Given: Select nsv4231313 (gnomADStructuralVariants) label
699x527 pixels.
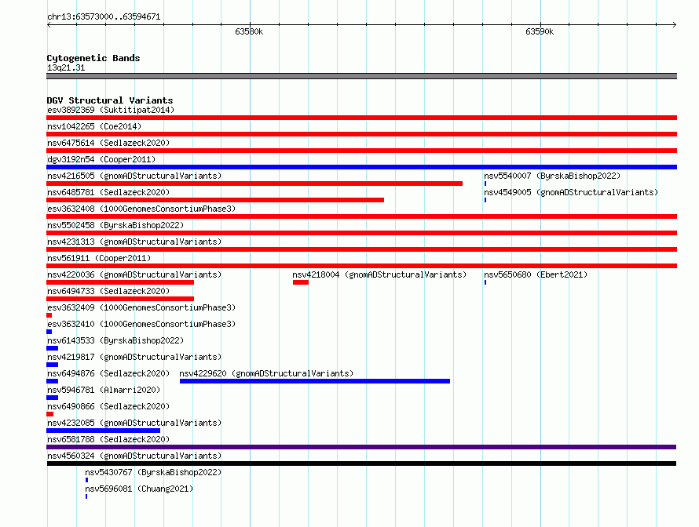Looking at the screenshot, I should 134,242.
